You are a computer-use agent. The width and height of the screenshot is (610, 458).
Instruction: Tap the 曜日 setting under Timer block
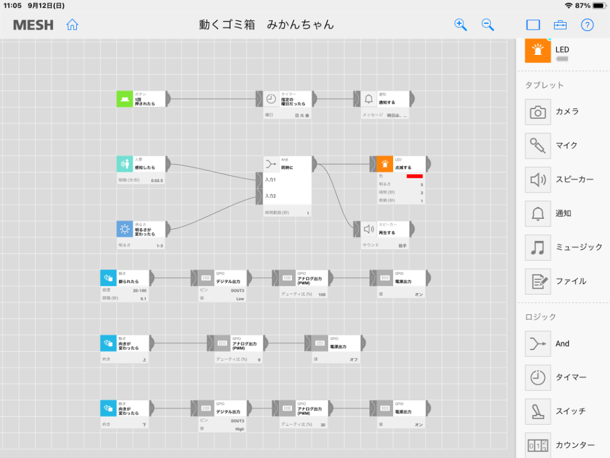point(287,115)
